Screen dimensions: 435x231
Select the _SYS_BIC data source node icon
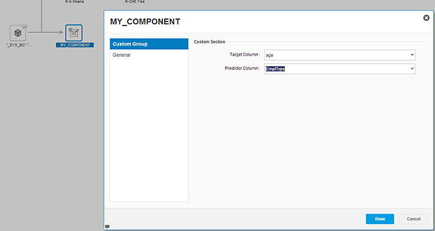(18, 33)
